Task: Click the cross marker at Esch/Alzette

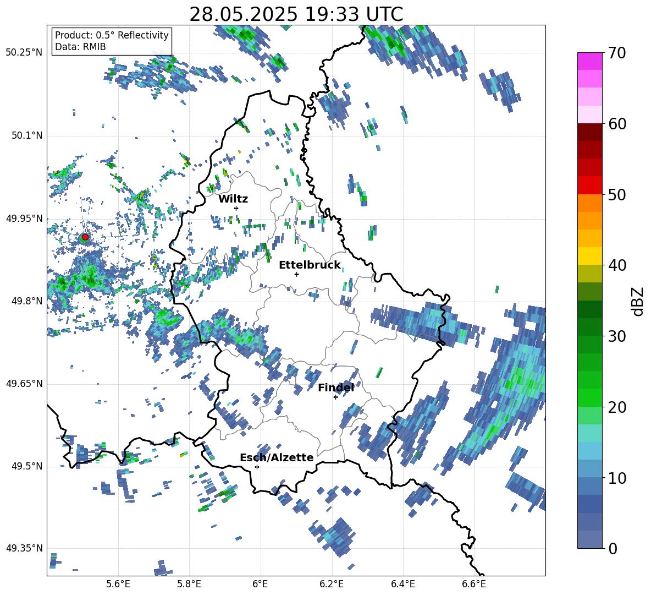Action: pyautogui.click(x=257, y=467)
